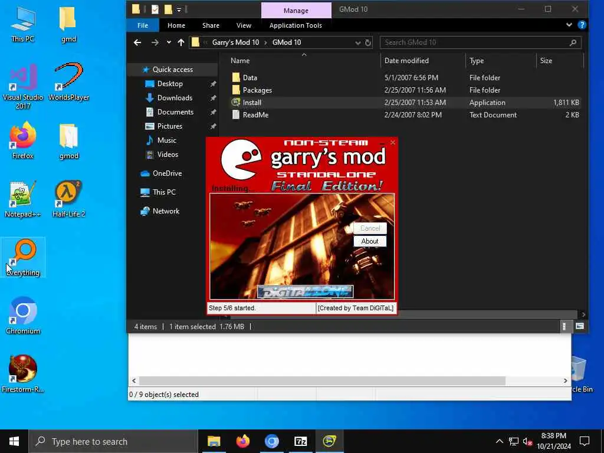604x453 pixels.
Task: Open Windows Start menu
Action: point(14,441)
